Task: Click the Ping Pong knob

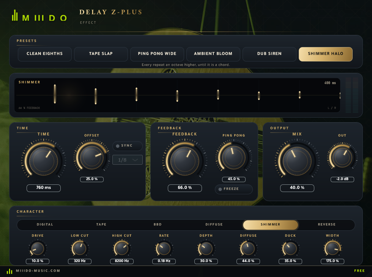Action: pyautogui.click(x=234, y=157)
